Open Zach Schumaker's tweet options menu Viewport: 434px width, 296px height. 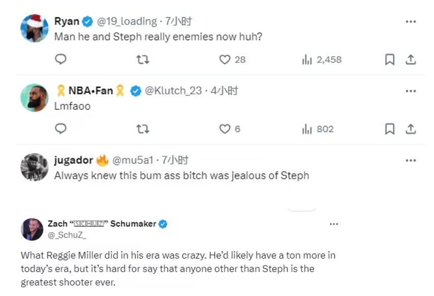pos(333,224)
